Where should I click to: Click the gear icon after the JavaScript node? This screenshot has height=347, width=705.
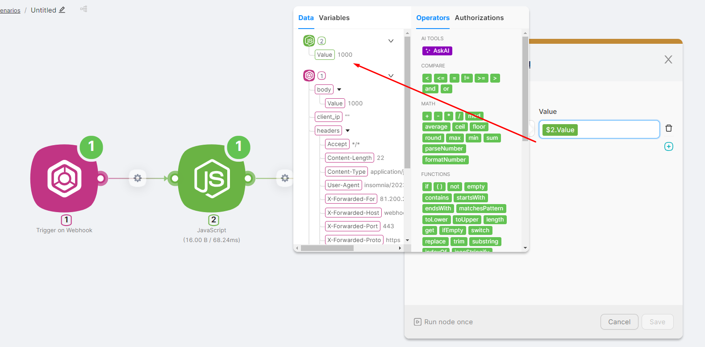tap(285, 178)
